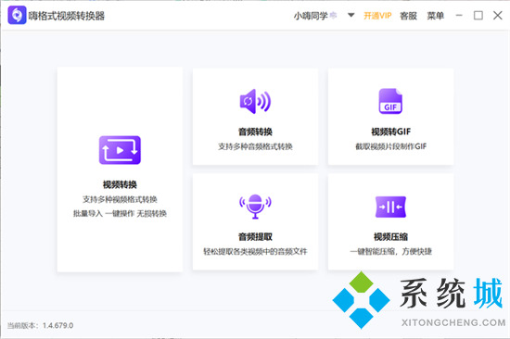Click the 嗨格式视频转换器 app title

click(67, 16)
